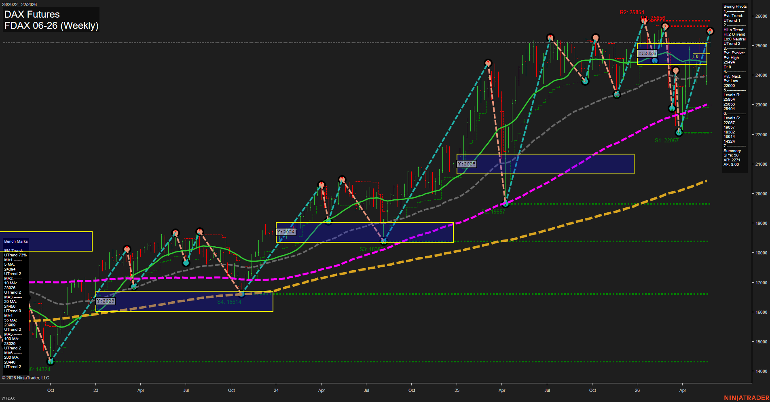Click the 'HiLo Trend:' line
Image resolution: width=770 pixels, height=402 pixels.
734,30
